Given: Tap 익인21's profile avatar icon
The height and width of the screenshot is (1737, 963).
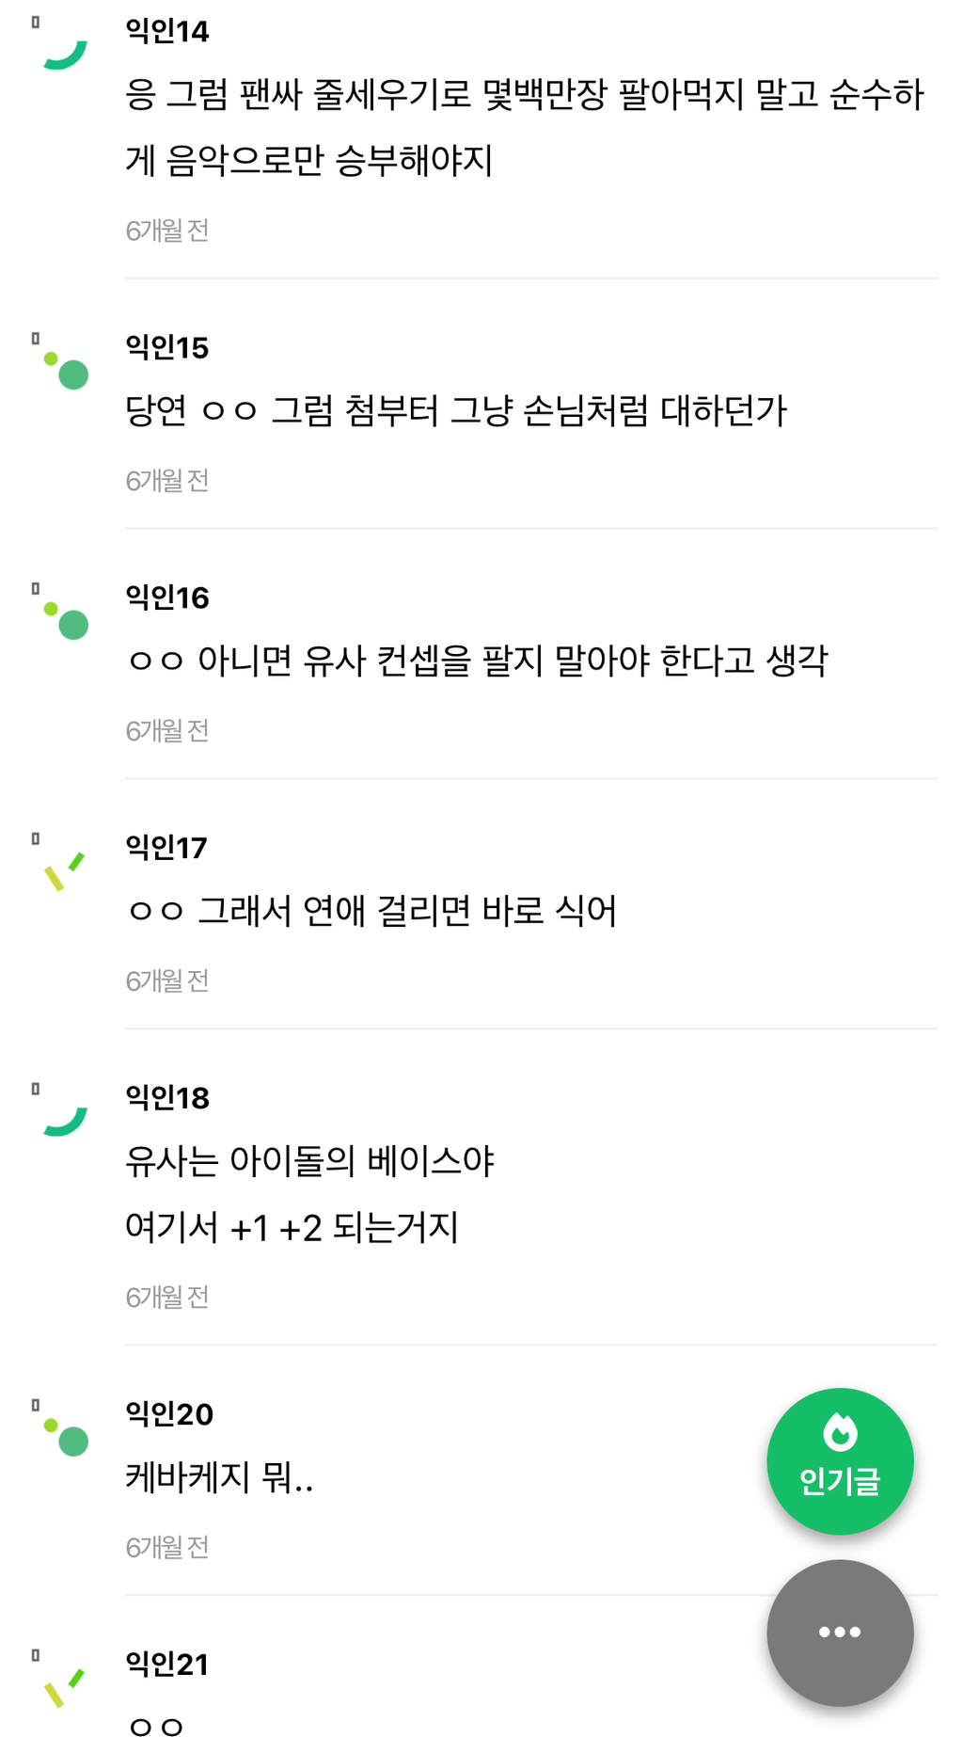Looking at the screenshot, I should coord(64,1686).
